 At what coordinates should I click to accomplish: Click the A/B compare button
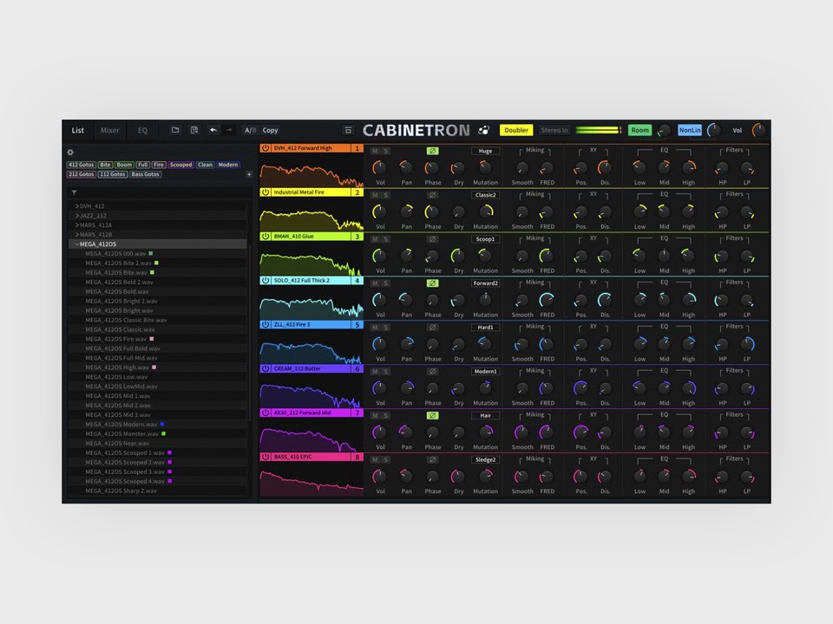[x=250, y=130]
